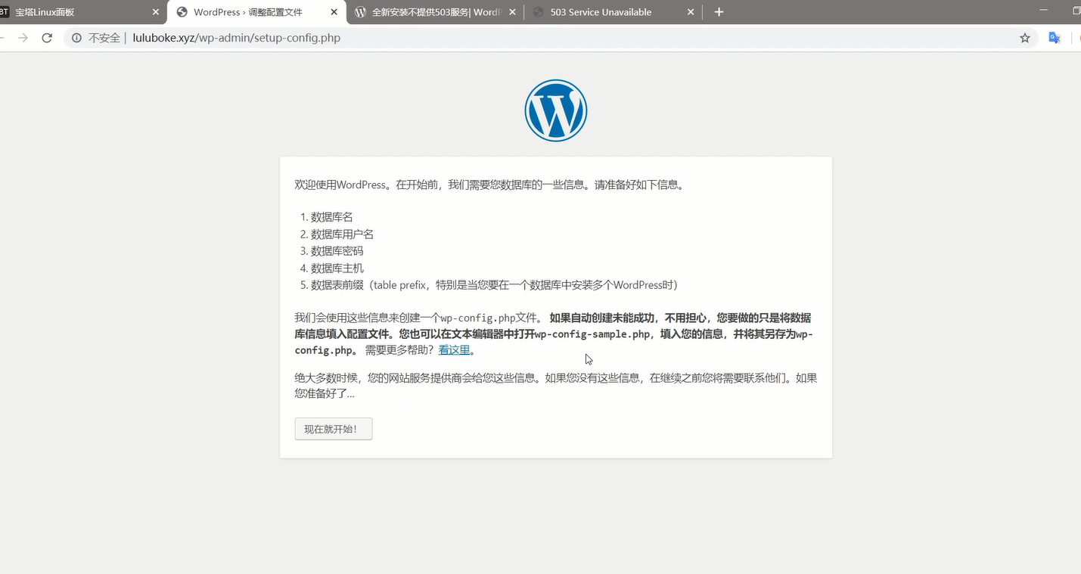Go forward in browser history
The height and width of the screenshot is (574, 1081).
click(x=23, y=38)
